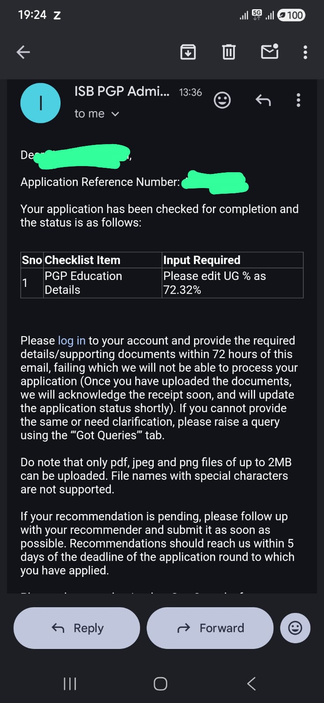Tap the emoji reaction button near Forward
This screenshot has width=324, height=703.
pos(295,628)
